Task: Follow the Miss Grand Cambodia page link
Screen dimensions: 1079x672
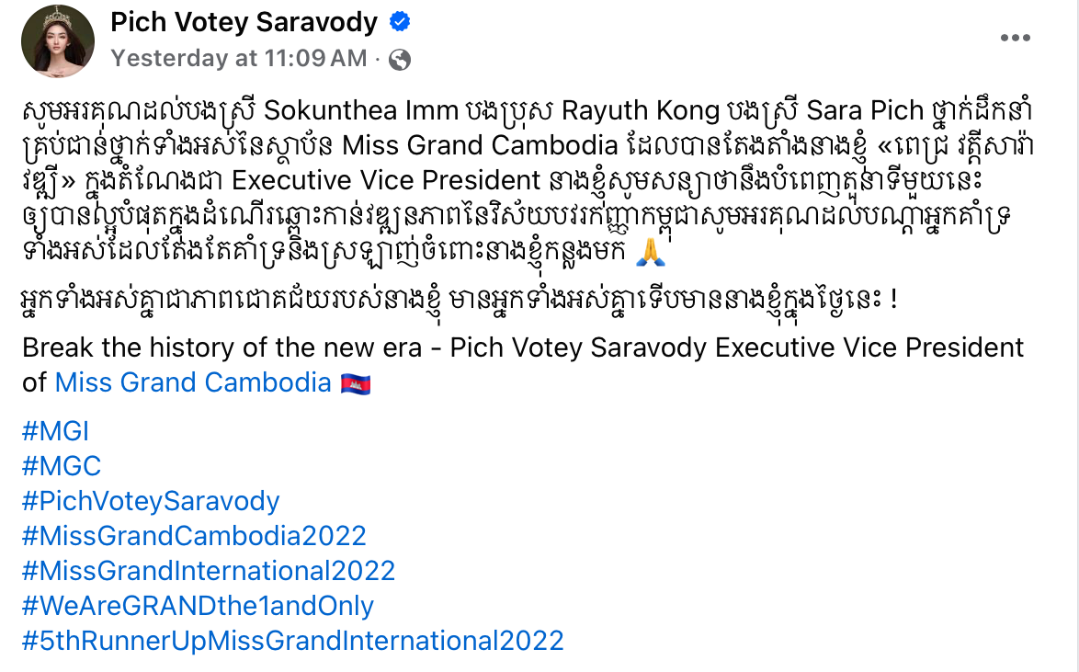Action: coord(193,382)
